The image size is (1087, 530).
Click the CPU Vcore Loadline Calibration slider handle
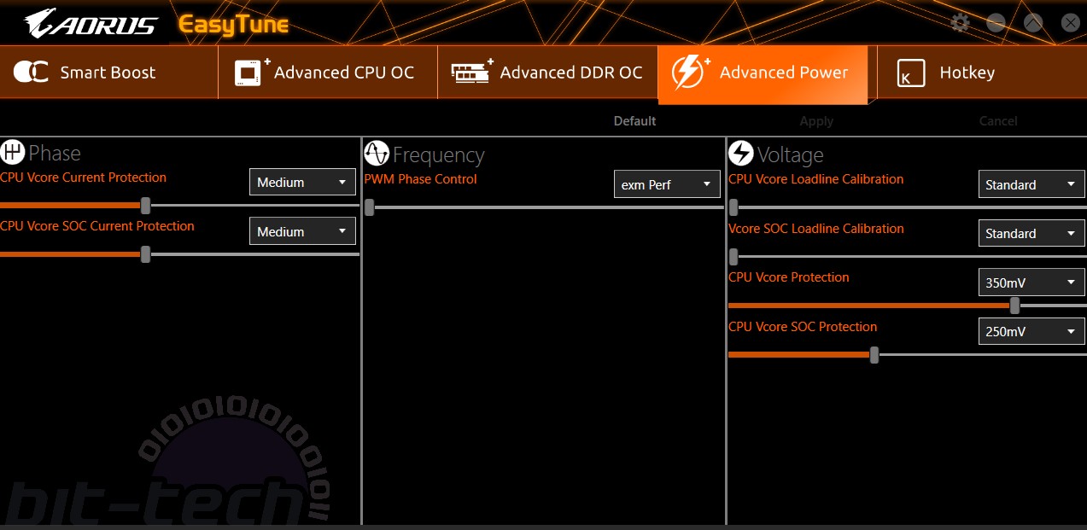click(733, 207)
